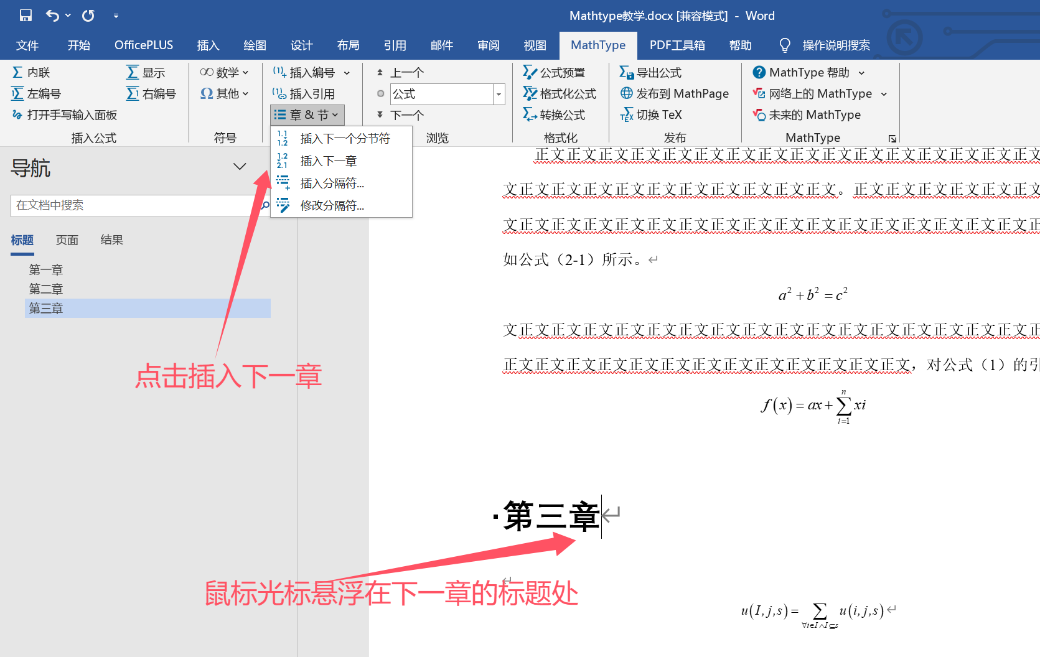
Task: Open the 邮件 ribbon tab
Action: point(442,45)
